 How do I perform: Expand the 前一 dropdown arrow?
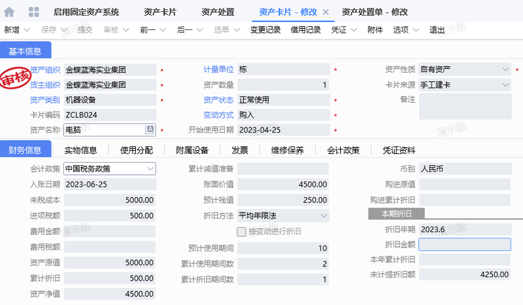tap(163, 30)
